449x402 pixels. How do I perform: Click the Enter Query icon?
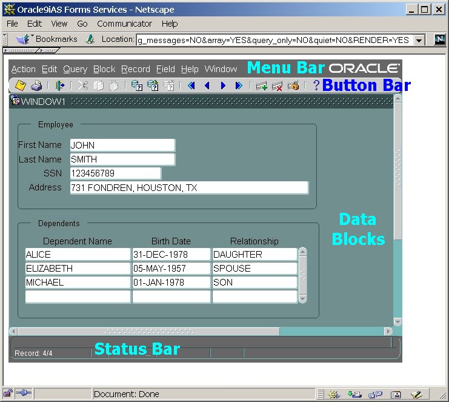(137, 85)
